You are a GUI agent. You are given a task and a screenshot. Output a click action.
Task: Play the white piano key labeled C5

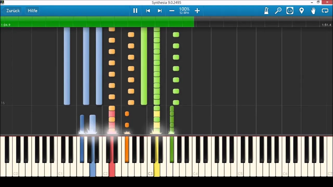(x=240, y=170)
